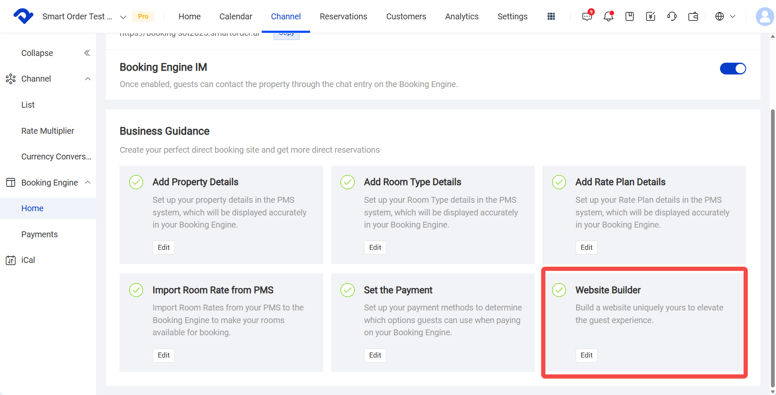Click the Booking Engine sidebar icon

click(x=11, y=183)
